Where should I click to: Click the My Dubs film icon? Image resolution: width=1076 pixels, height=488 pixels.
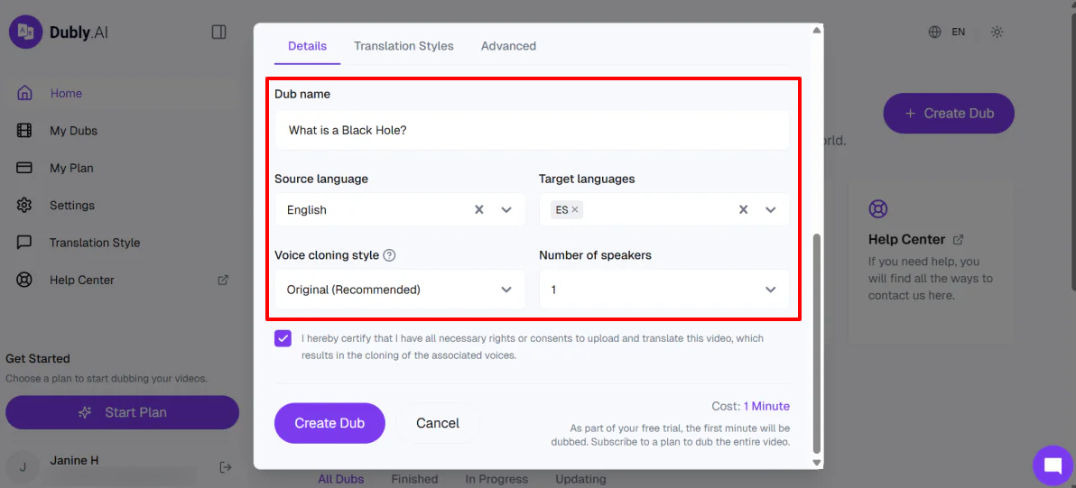coord(24,130)
